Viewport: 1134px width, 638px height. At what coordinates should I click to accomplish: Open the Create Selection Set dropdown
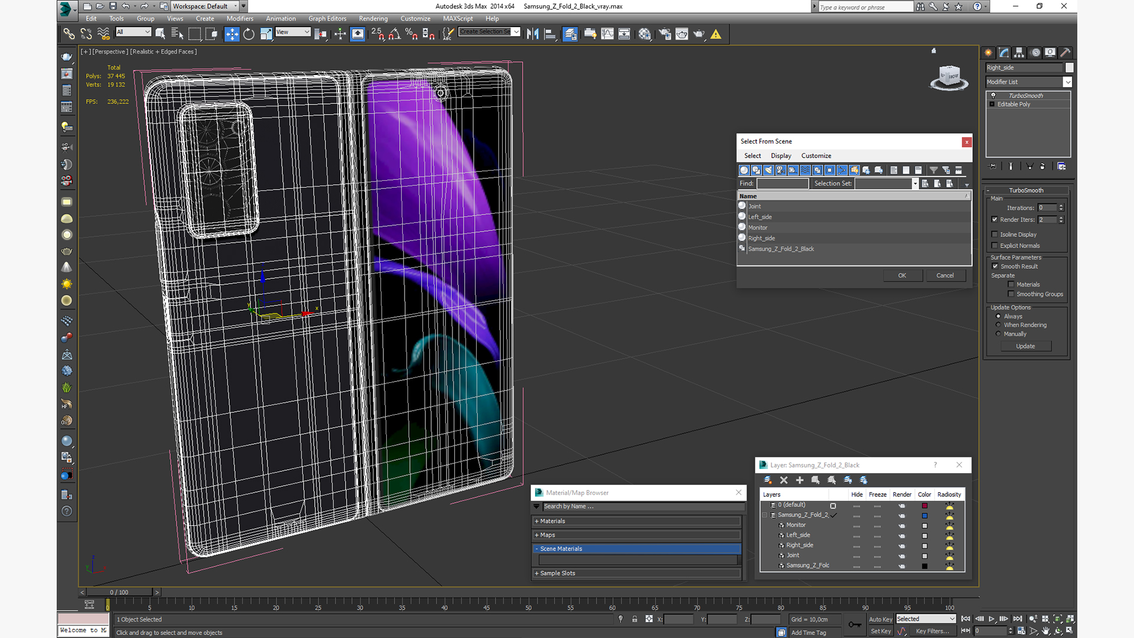(x=490, y=32)
